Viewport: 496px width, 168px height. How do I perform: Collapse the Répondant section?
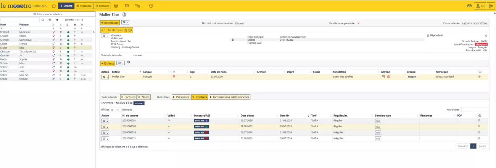point(110,23)
